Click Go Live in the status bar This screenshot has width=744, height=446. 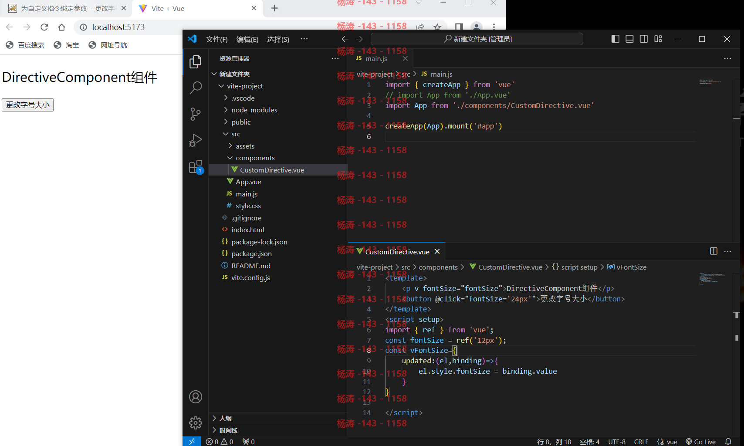[x=700, y=442]
